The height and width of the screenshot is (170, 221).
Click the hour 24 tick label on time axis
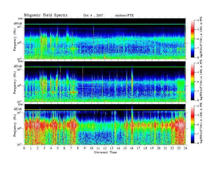pos(186,148)
